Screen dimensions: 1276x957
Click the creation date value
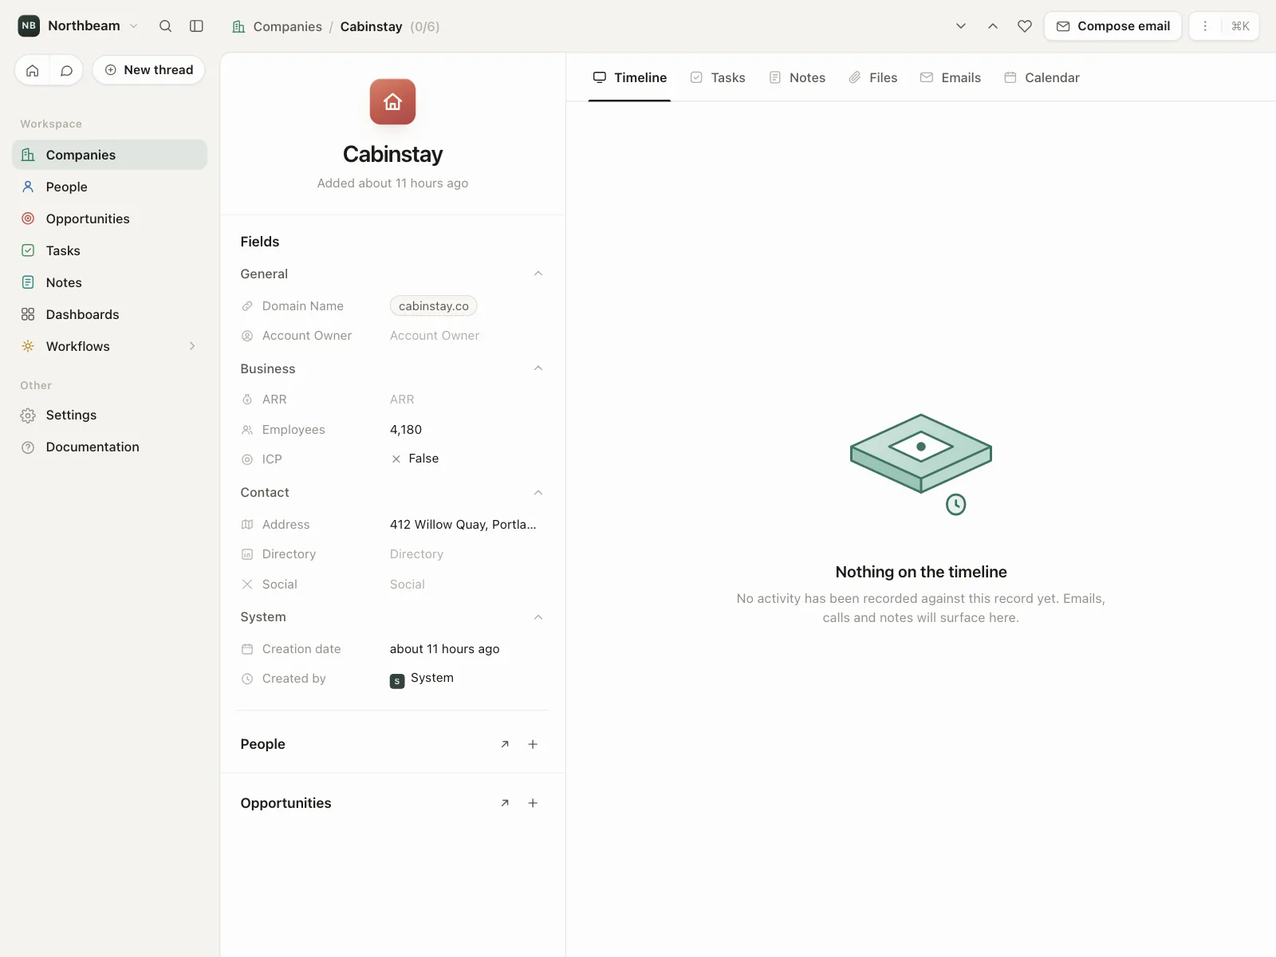[x=445, y=649]
